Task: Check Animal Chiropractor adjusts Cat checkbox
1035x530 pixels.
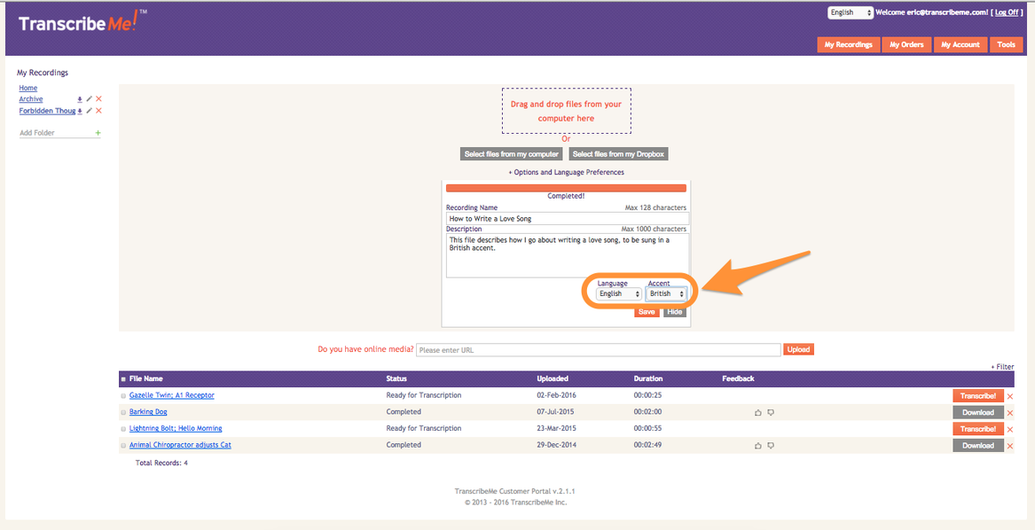Action: click(123, 446)
